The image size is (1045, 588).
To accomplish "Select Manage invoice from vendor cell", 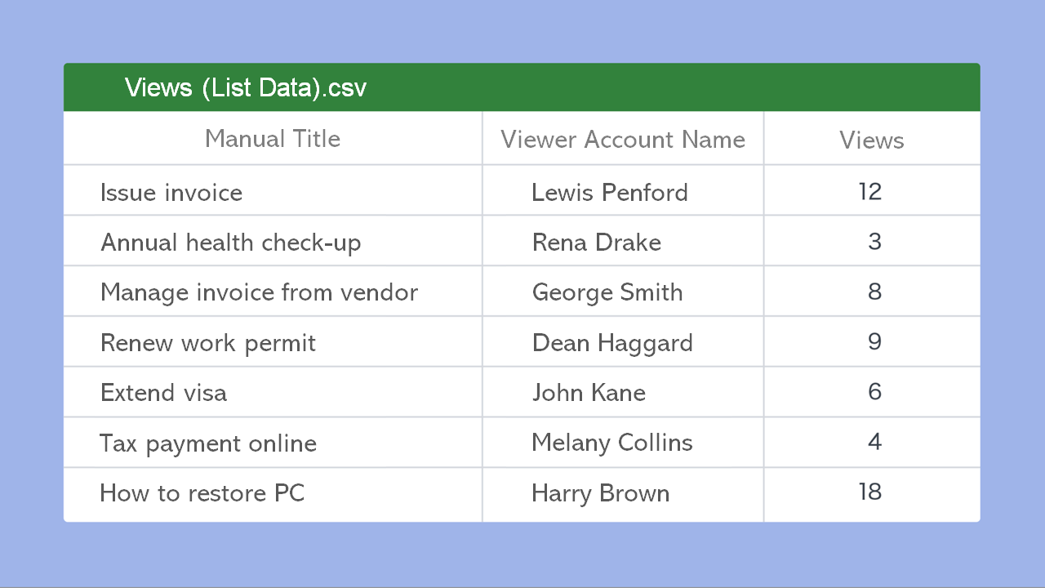I will (x=259, y=292).
